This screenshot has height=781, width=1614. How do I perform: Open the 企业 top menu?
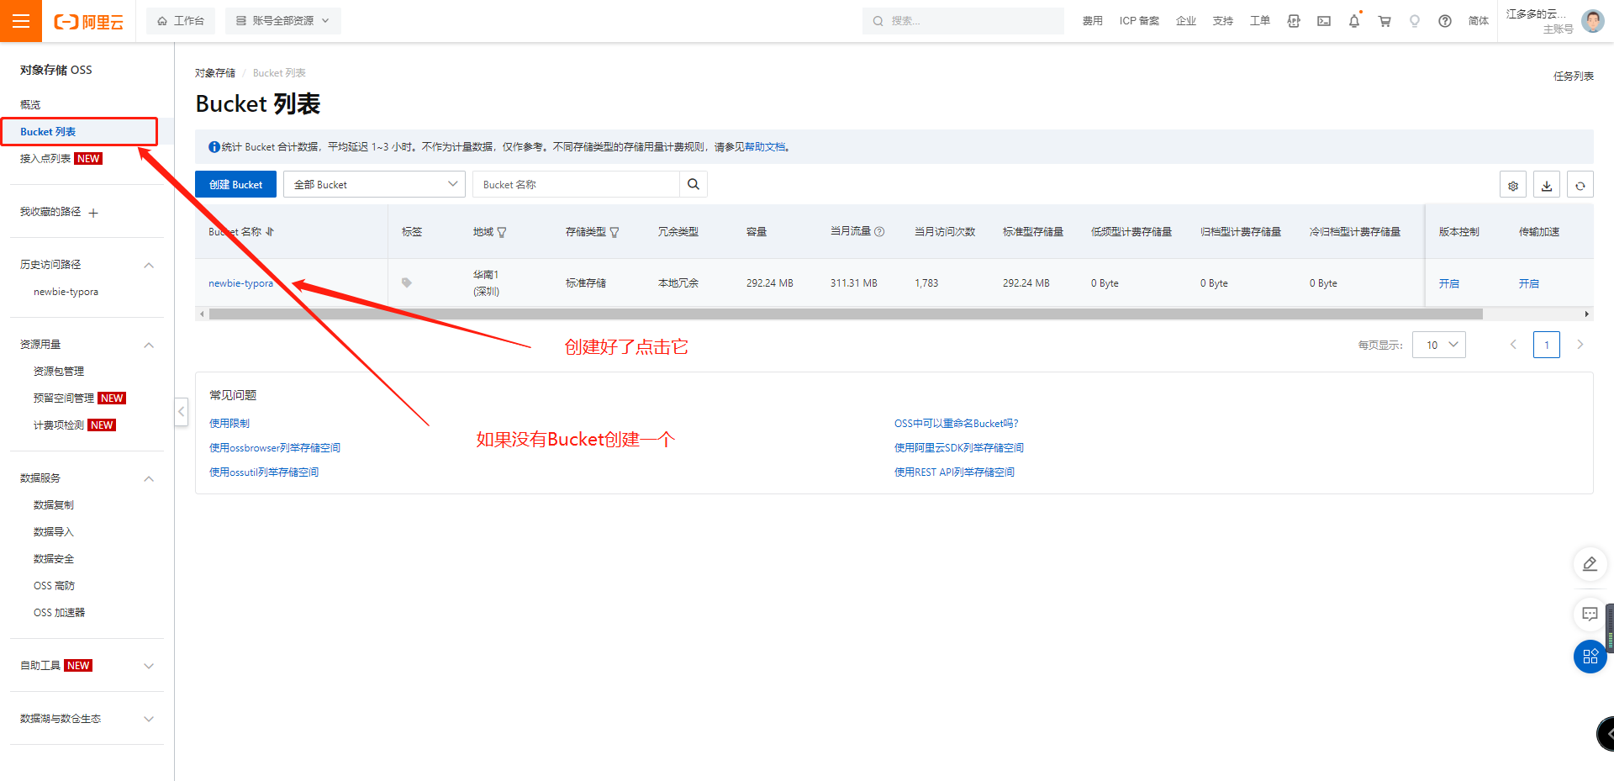click(1186, 21)
